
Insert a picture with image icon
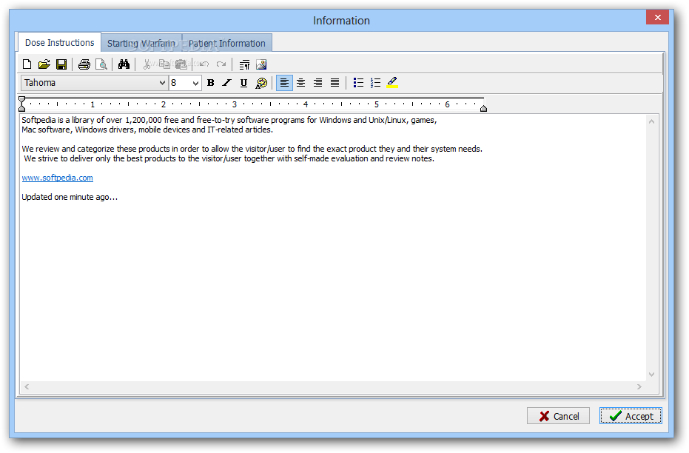[261, 64]
